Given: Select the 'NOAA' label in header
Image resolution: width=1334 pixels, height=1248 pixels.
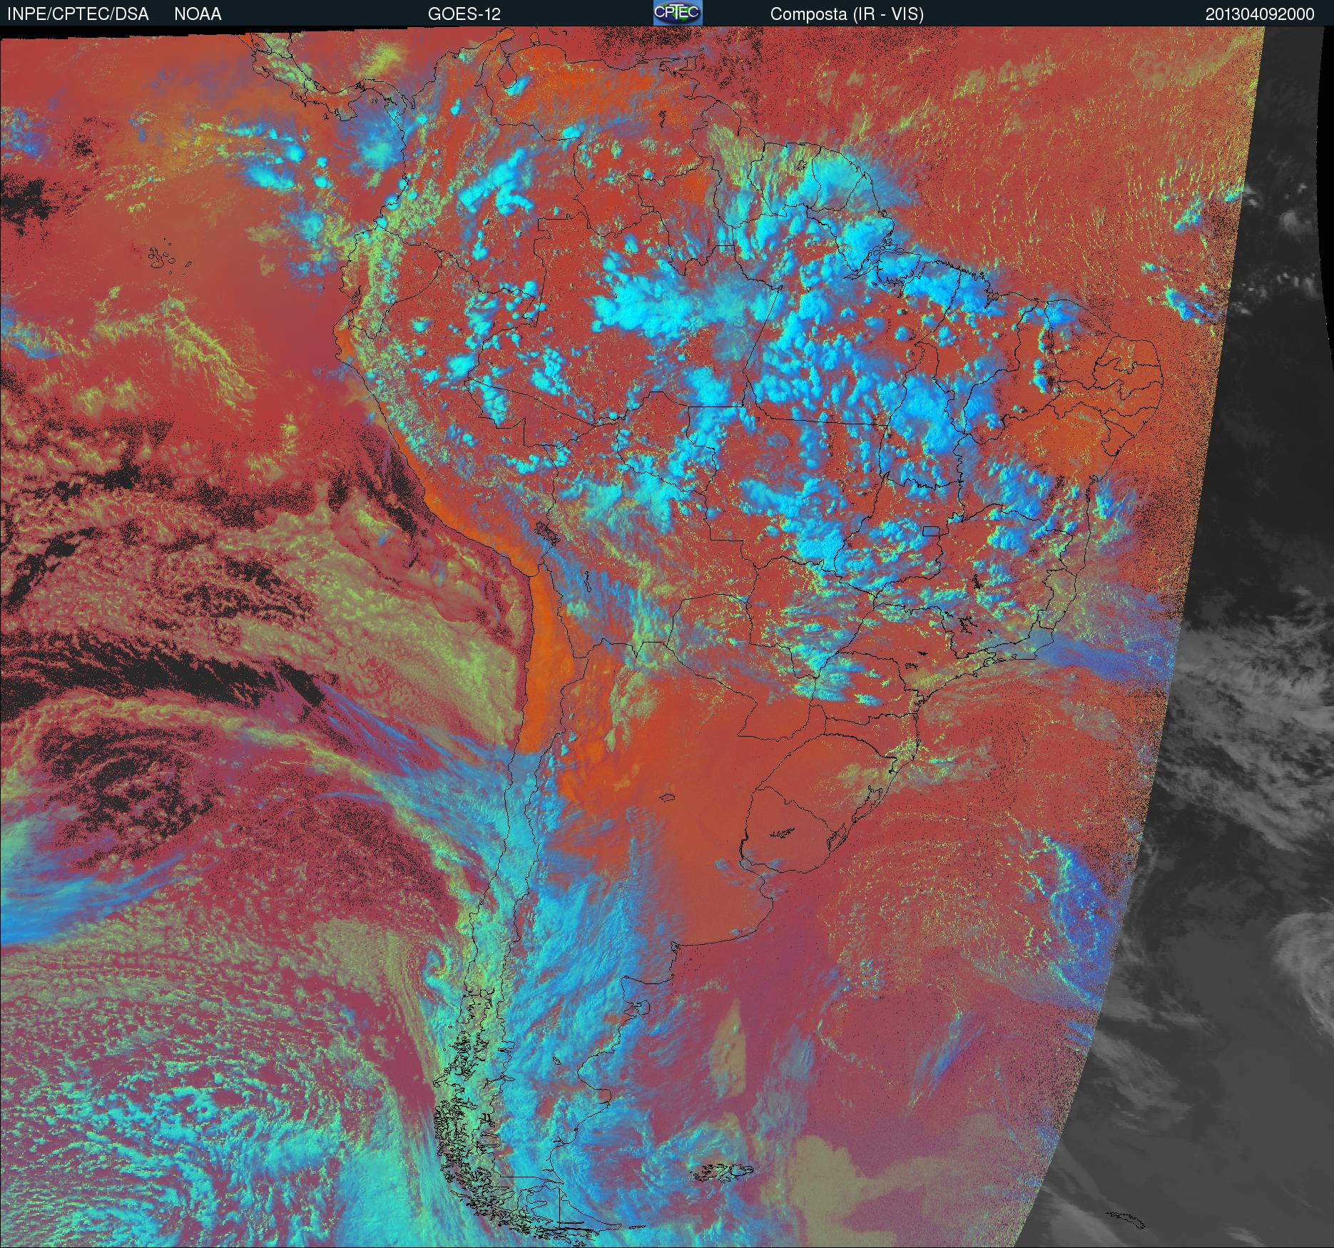Looking at the screenshot, I should pyautogui.click(x=198, y=14).
